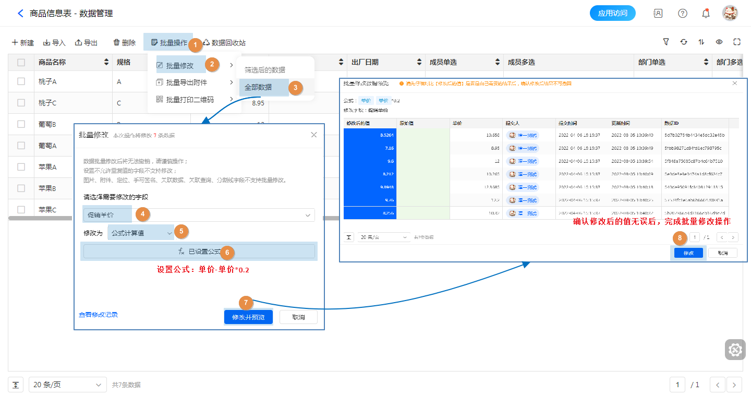Click the 应用访问 button
Image resolution: width=751 pixels, height=395 pixels.
point(612,14)
